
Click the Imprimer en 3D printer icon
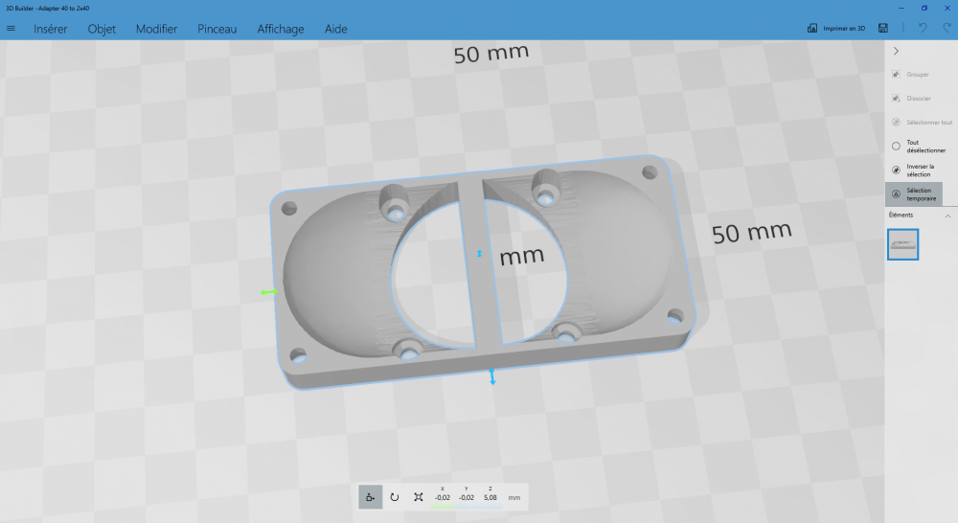point(812,28)
